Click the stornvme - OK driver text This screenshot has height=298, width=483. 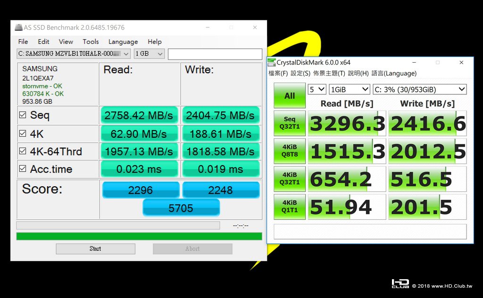[42, 86]
